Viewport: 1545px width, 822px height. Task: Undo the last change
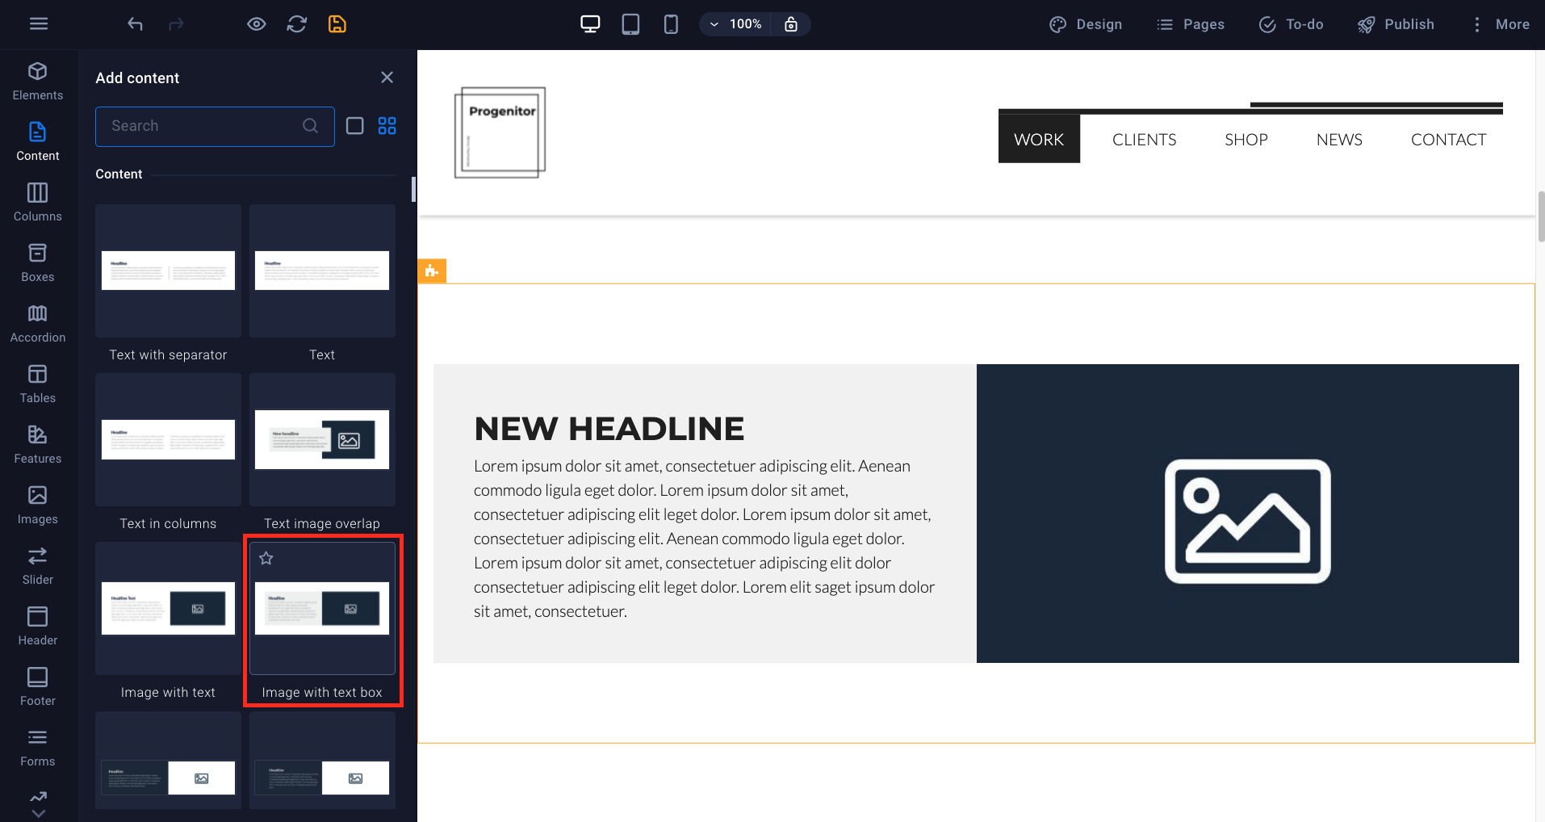[135, 24]
